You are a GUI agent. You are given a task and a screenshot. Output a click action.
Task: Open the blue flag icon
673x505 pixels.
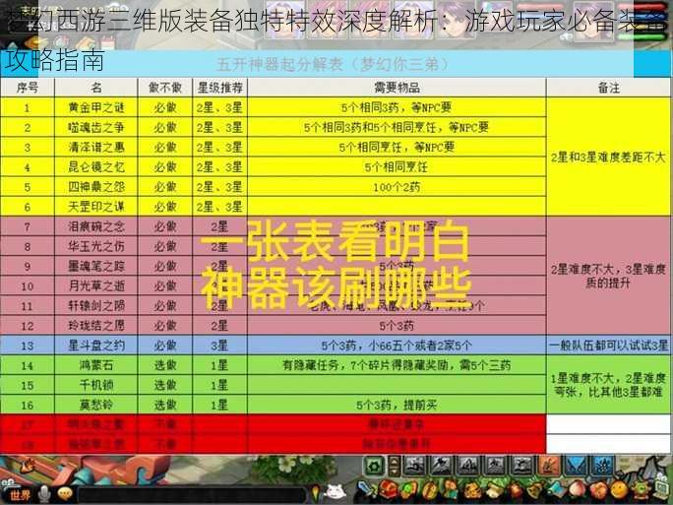pos(557,491)
